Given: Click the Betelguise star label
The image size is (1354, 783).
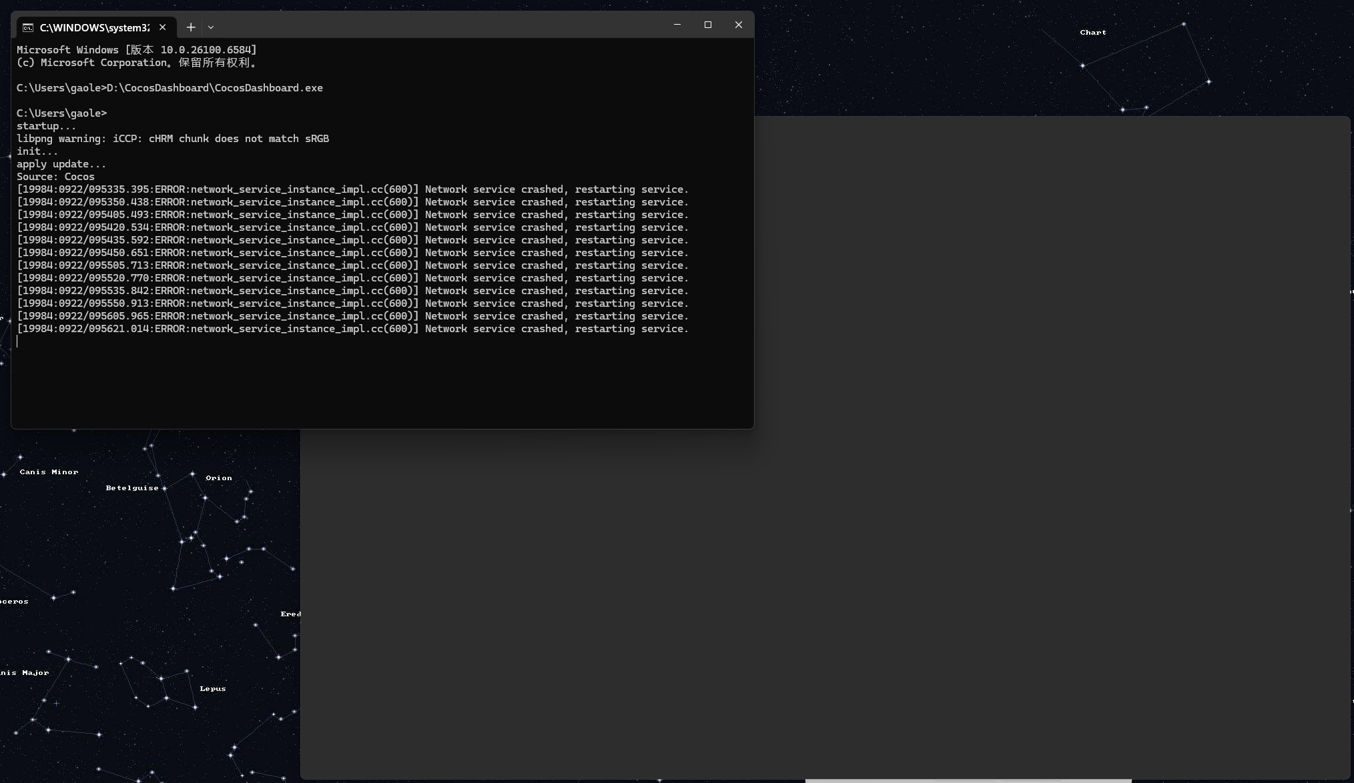Looking at the screenshot, I should [132, 488].
